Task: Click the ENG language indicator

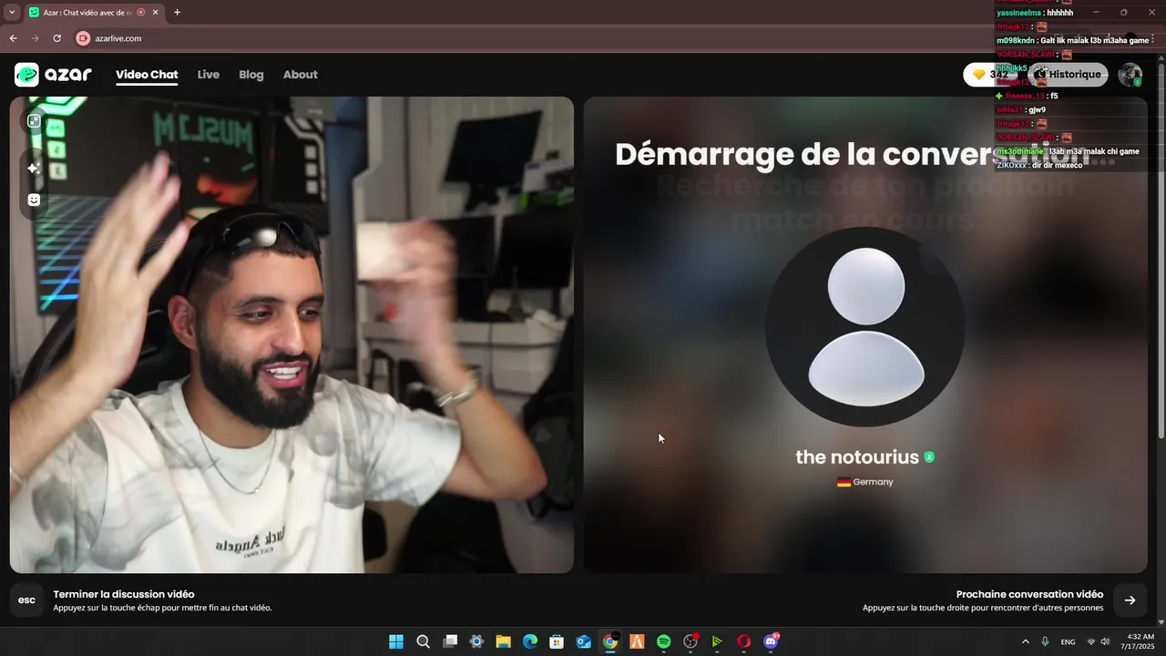Action: (x=1068, y=641)
